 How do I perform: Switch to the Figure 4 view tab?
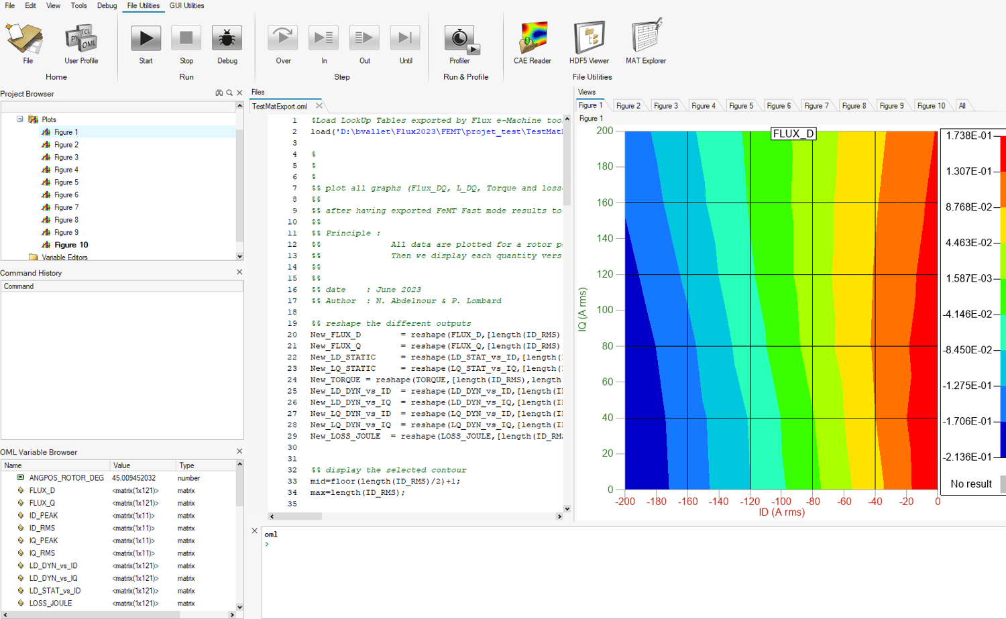[704, 106]
